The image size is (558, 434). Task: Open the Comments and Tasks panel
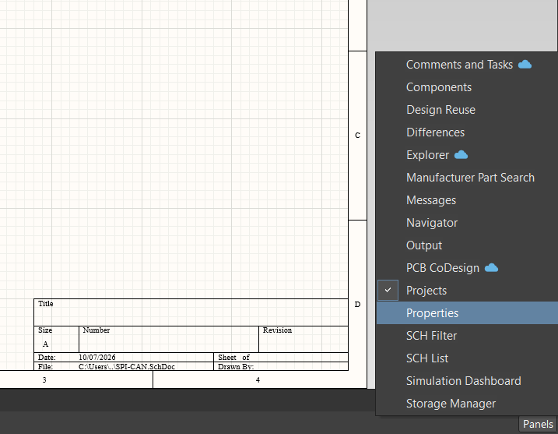(x=467, y=65)
